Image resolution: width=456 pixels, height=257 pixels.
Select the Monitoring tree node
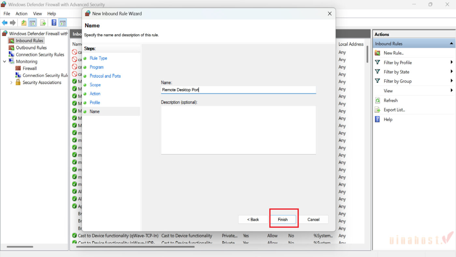pos(27,61)
